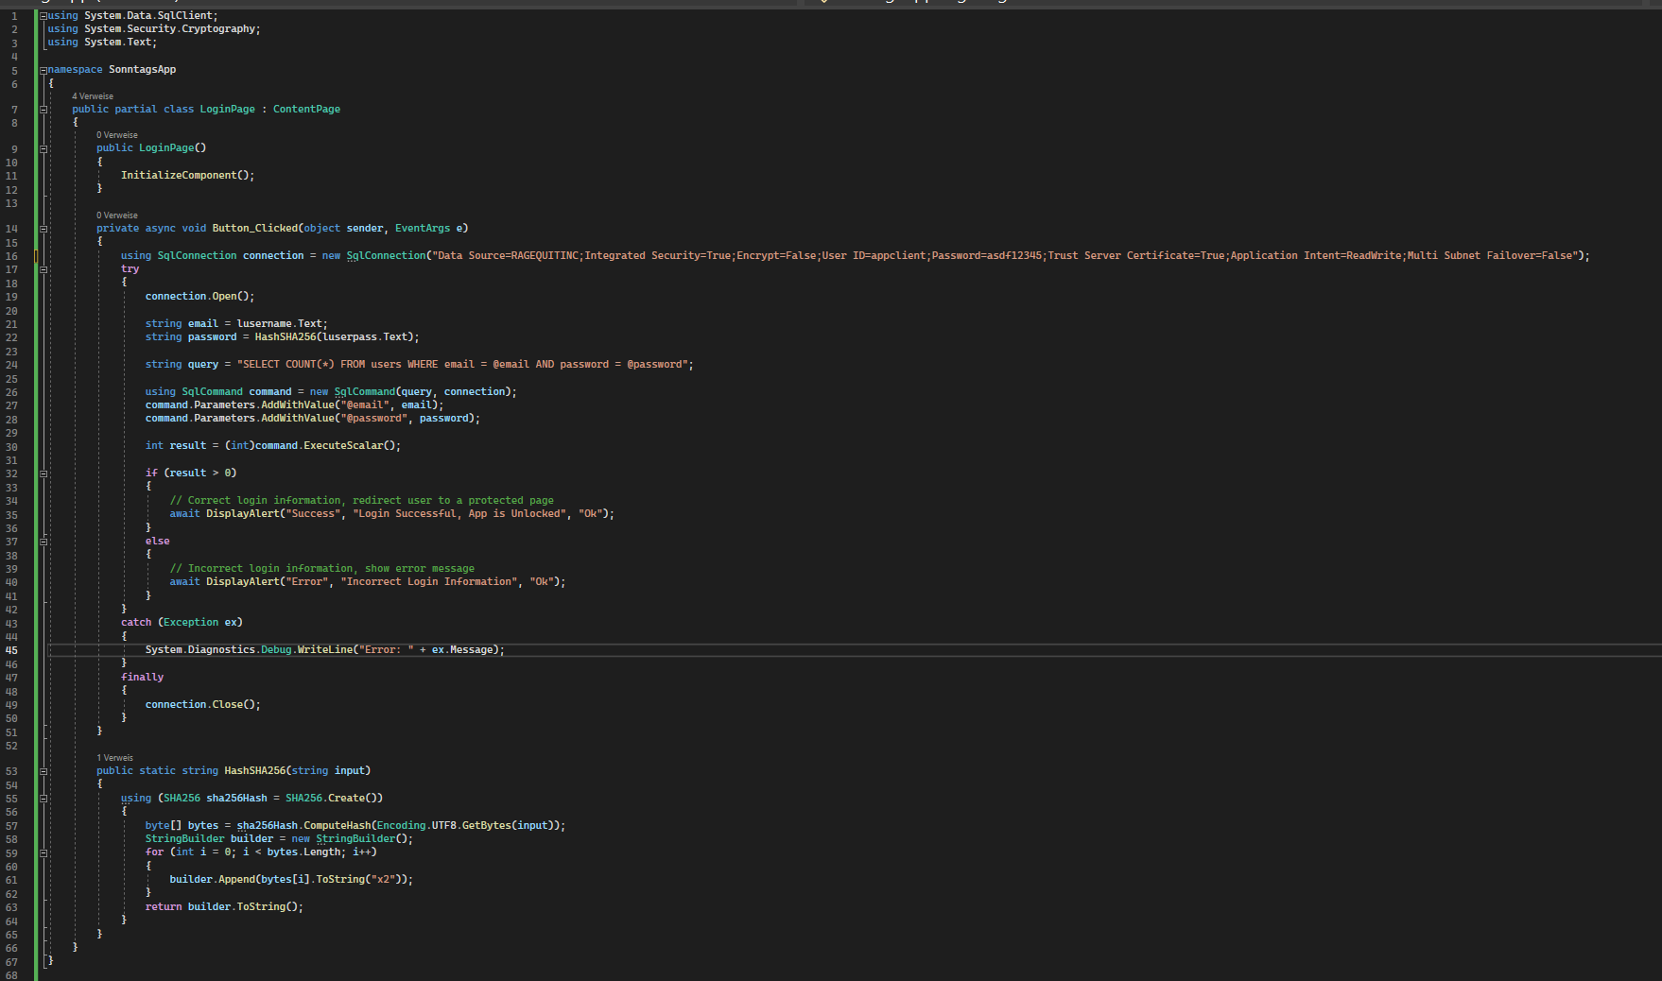
Task: Open '1 Verweis' above HashSHA256 method
Action: [x=115, y=758]
